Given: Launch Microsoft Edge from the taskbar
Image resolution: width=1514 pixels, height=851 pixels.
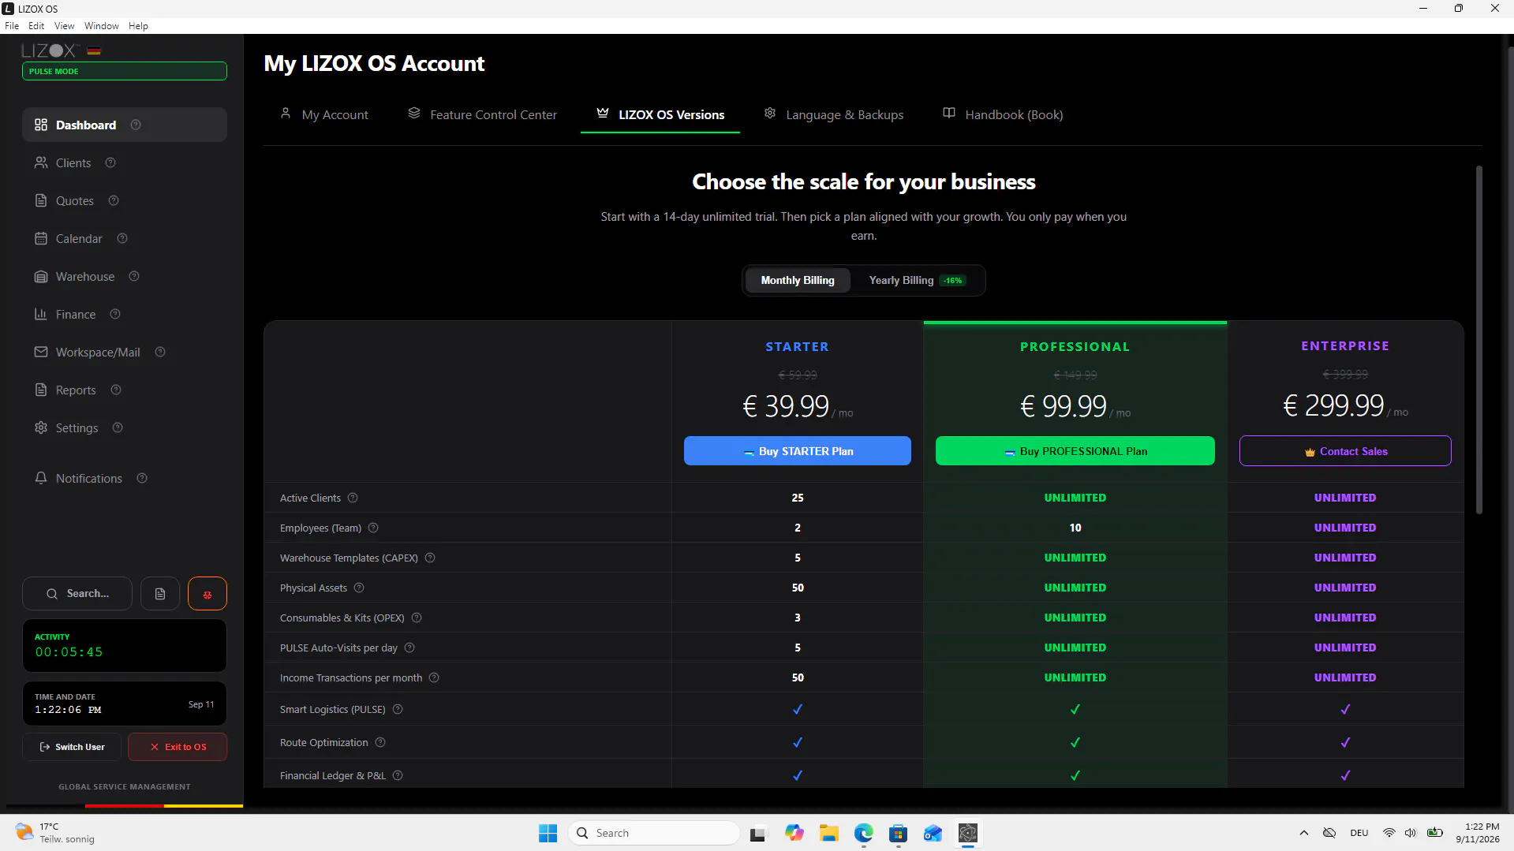Looking at the screenshot, I should [x=863, y=833].
